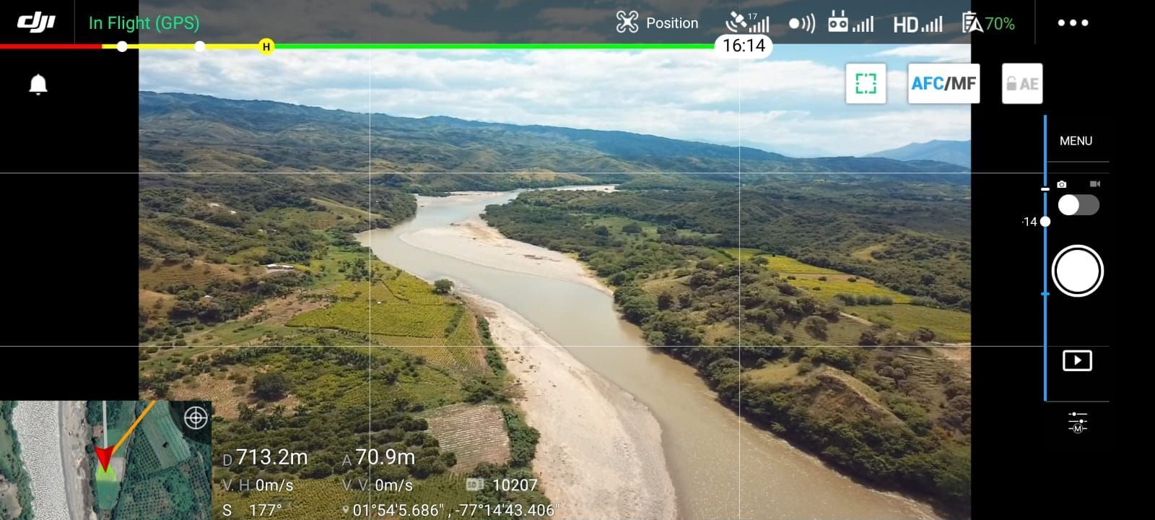The image size is (1155, 520).
Task: Tap the photo camera mode icon
Action: coord(1061,184)
